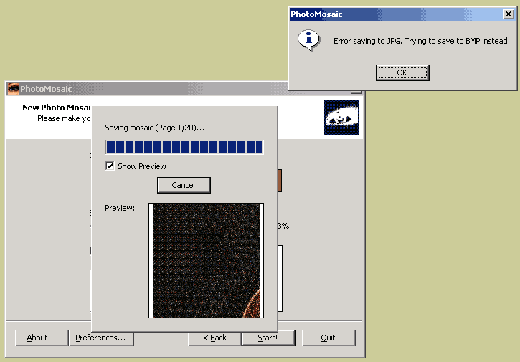Image resolution: width=520 pixels, height=362 pixels.
Task: Click the mosaic preview image
Action: point(207,260)
